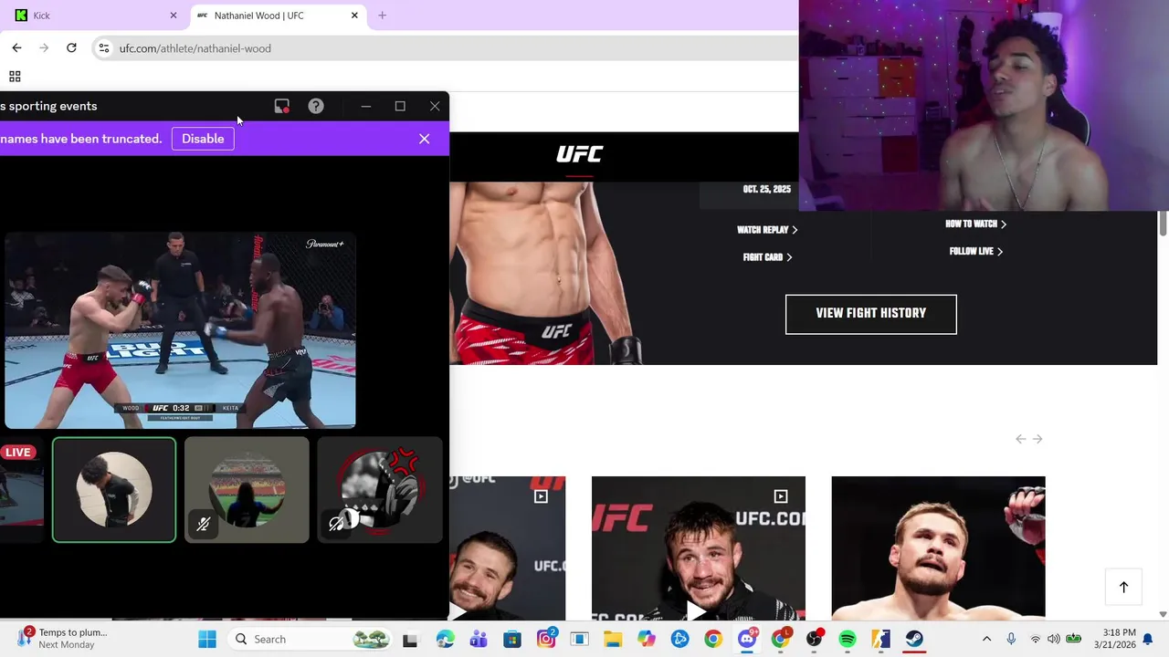Click the LIVE stream tile
The image size is (1169, 657).
(x=21, y=490)
